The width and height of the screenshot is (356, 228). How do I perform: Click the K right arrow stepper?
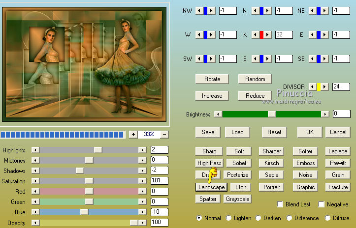267,35
